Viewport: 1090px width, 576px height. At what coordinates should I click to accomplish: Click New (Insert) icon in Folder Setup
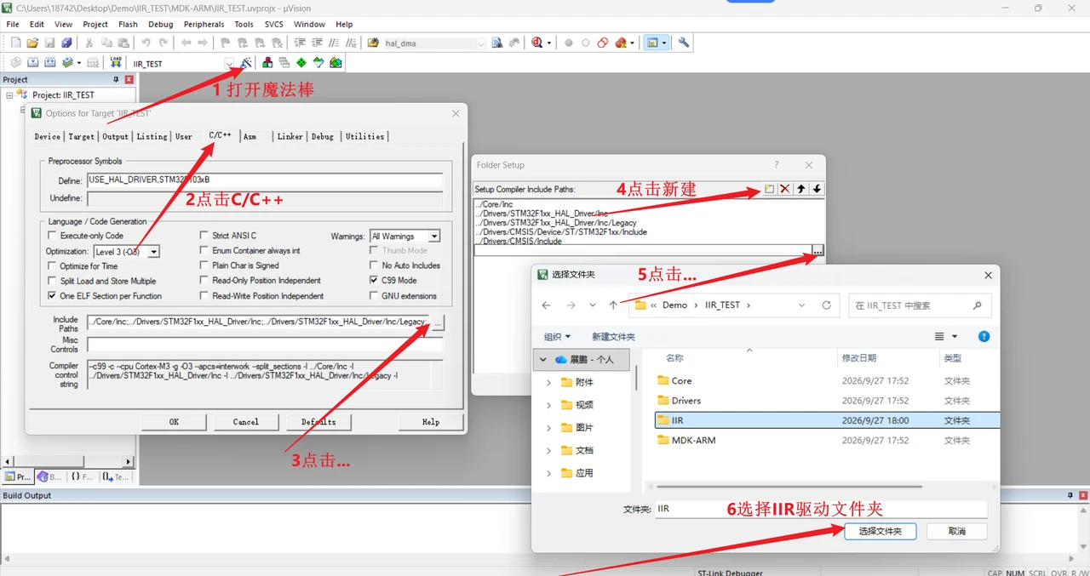pyautogui.click(x=769, y=189)
